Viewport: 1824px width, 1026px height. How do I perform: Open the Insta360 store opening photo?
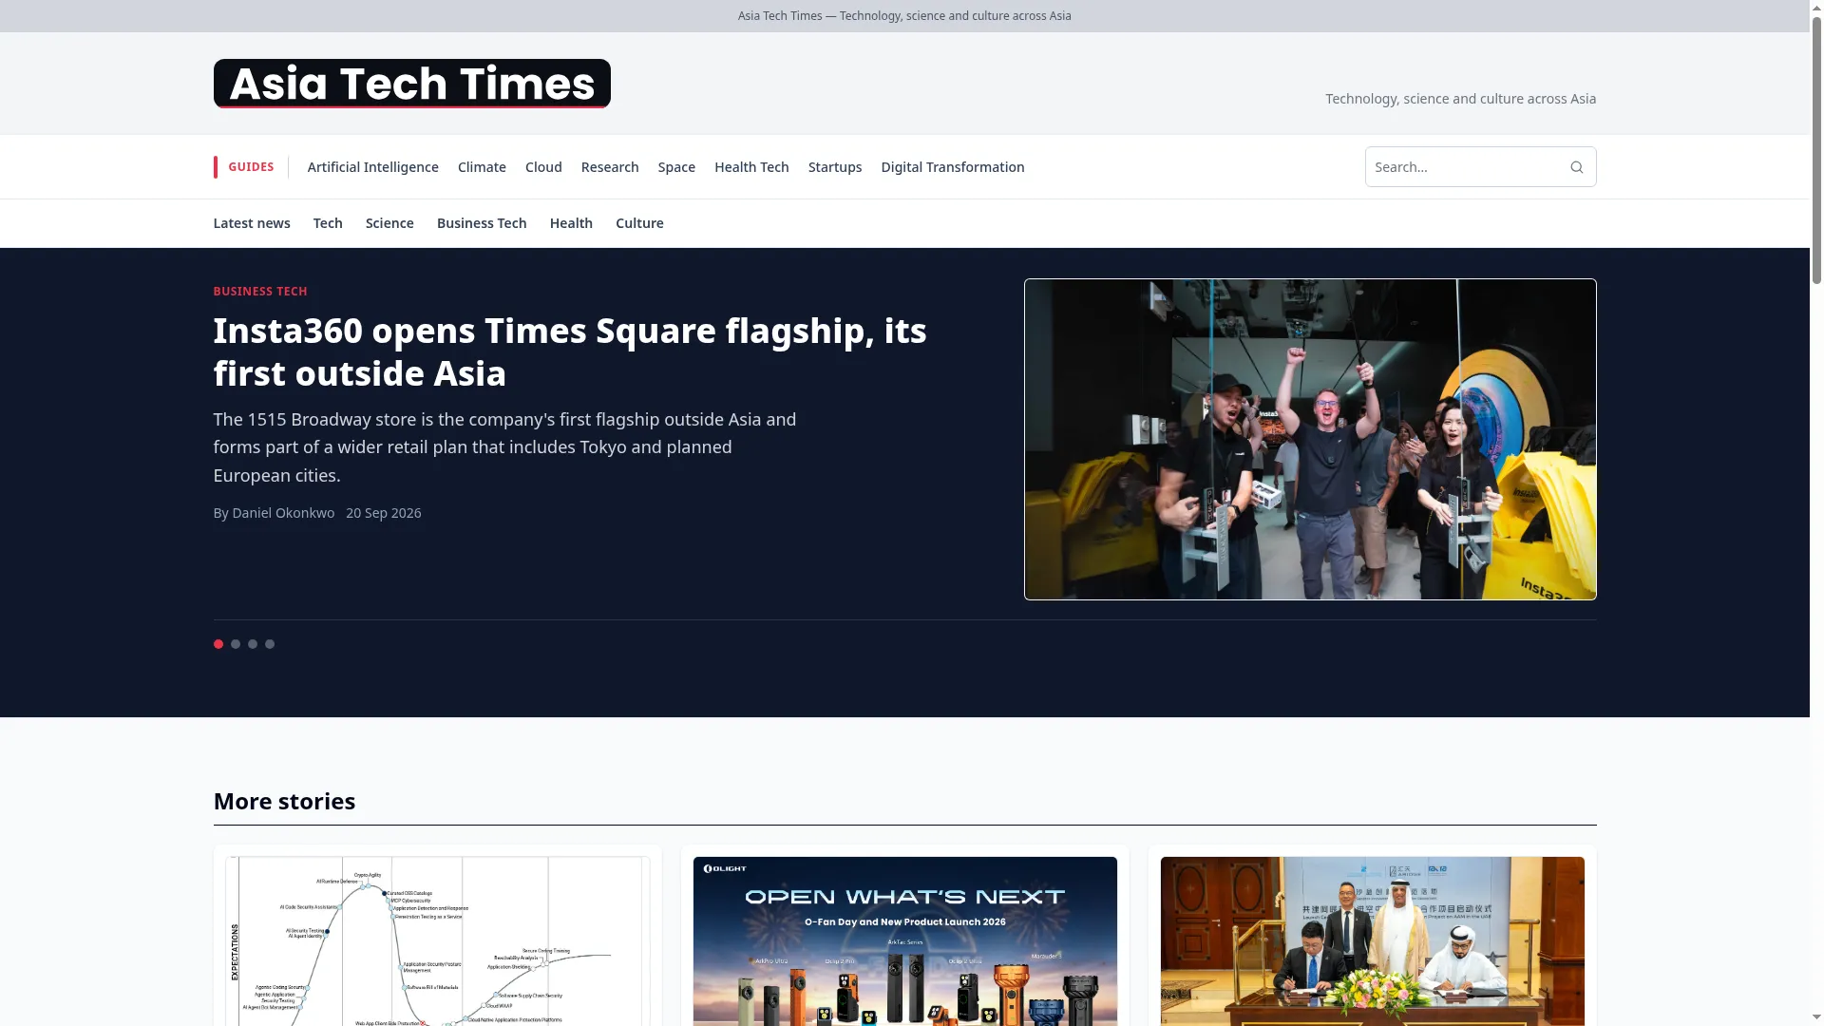point(1310,439)
